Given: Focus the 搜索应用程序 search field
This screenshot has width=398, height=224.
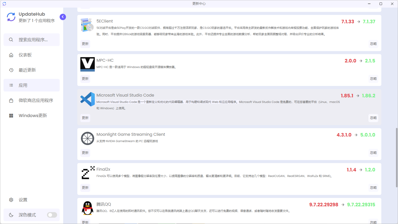Looking at the screenshot, I should (32, 40).
